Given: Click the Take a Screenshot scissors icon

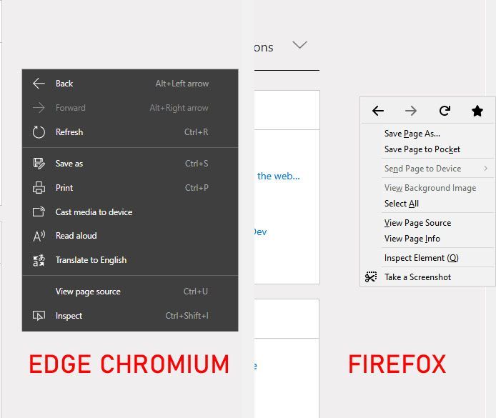Looking at the screenshot, I should [371, 277].
